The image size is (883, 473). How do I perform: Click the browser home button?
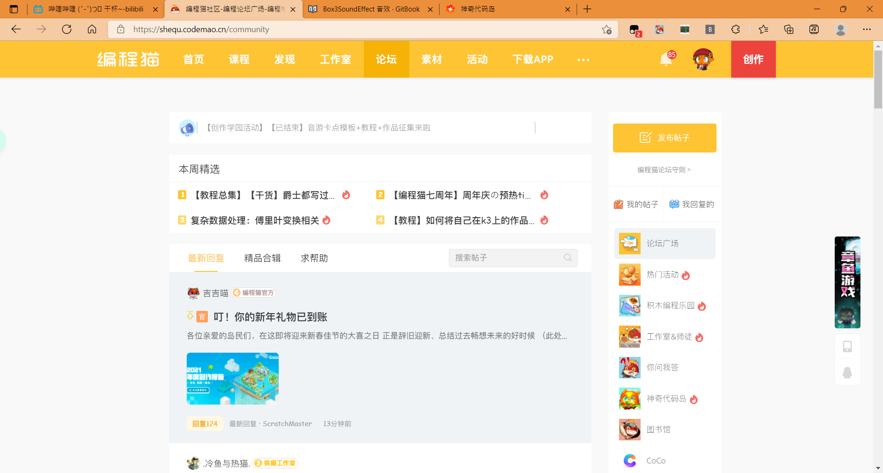pos(92,29)
